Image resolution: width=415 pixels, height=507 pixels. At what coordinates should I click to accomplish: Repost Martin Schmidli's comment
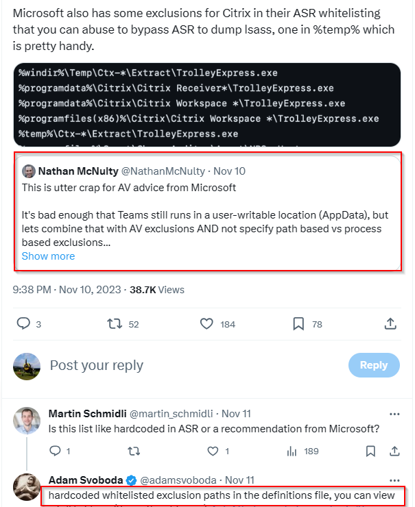[x=134, y=451]
